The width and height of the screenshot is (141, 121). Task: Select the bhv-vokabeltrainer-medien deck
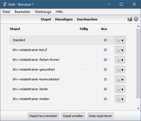pyautogui.click(x=31, y=99)
